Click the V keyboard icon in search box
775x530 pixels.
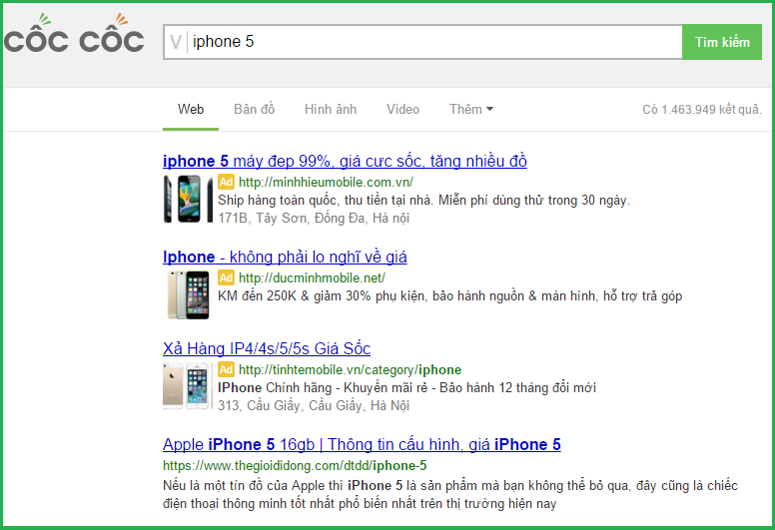(176, 42)
